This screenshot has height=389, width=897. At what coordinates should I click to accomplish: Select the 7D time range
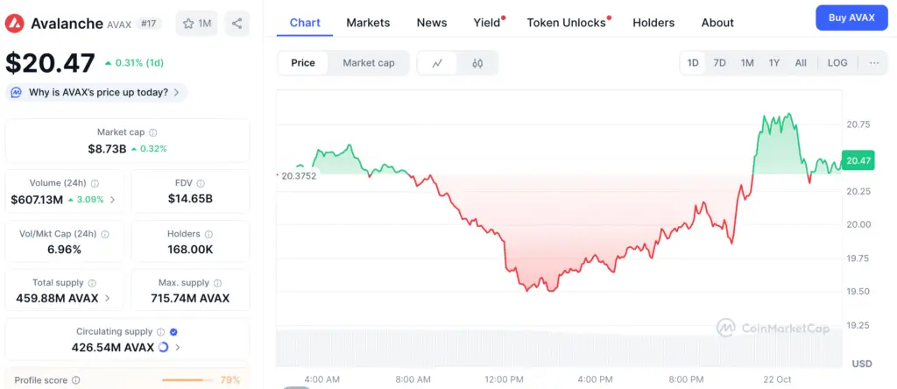719,63
